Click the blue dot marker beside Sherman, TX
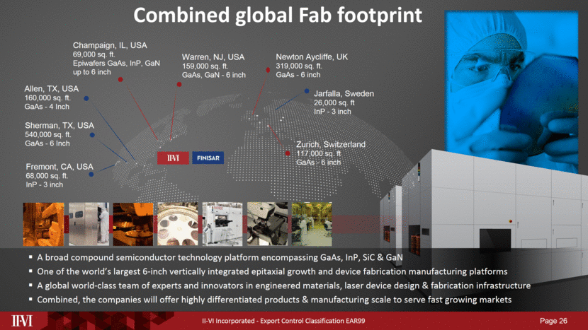The width and height of the screenshot is (588, 330). 92,134
